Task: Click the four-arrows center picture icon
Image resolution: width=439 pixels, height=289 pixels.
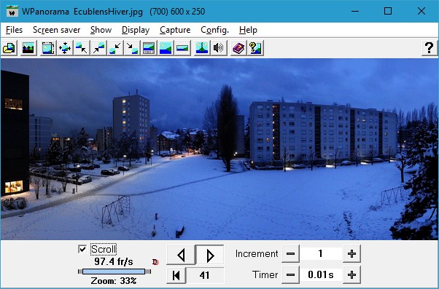Action: pos(65,48)
